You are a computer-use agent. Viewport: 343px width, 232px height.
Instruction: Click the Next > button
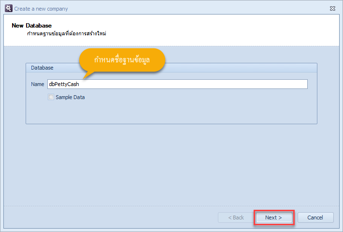274,217
